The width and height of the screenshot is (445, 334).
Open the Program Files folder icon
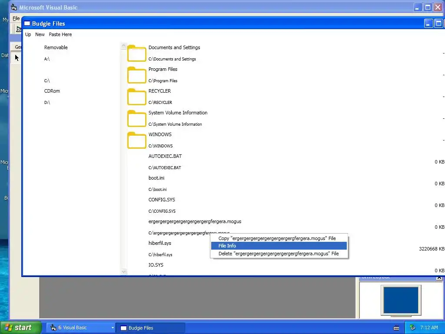click(x=136, y=75)
